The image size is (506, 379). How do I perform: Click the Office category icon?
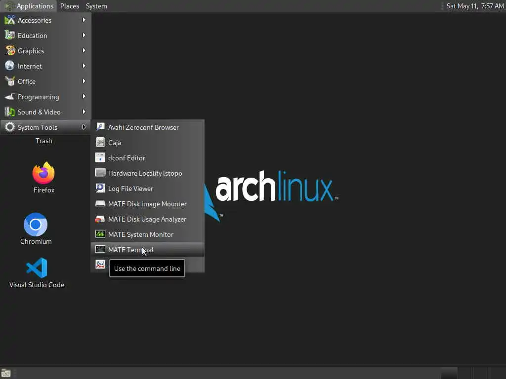pyautogui.click(x=10, y=81)
